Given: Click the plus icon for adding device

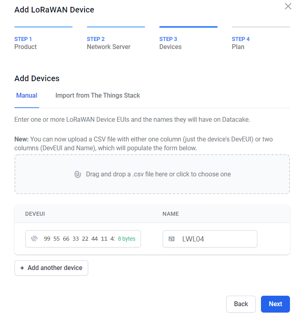Looking at the screenshot, I should click(x=22, y=268).
